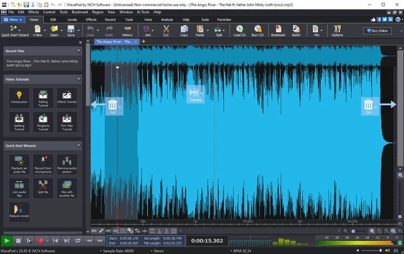
Task: Open the AI Tools menu
Action: [x=143, y=12]
